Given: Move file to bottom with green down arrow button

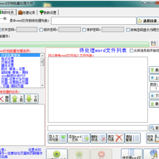Looking at the screenshot, I should [154, 104].
